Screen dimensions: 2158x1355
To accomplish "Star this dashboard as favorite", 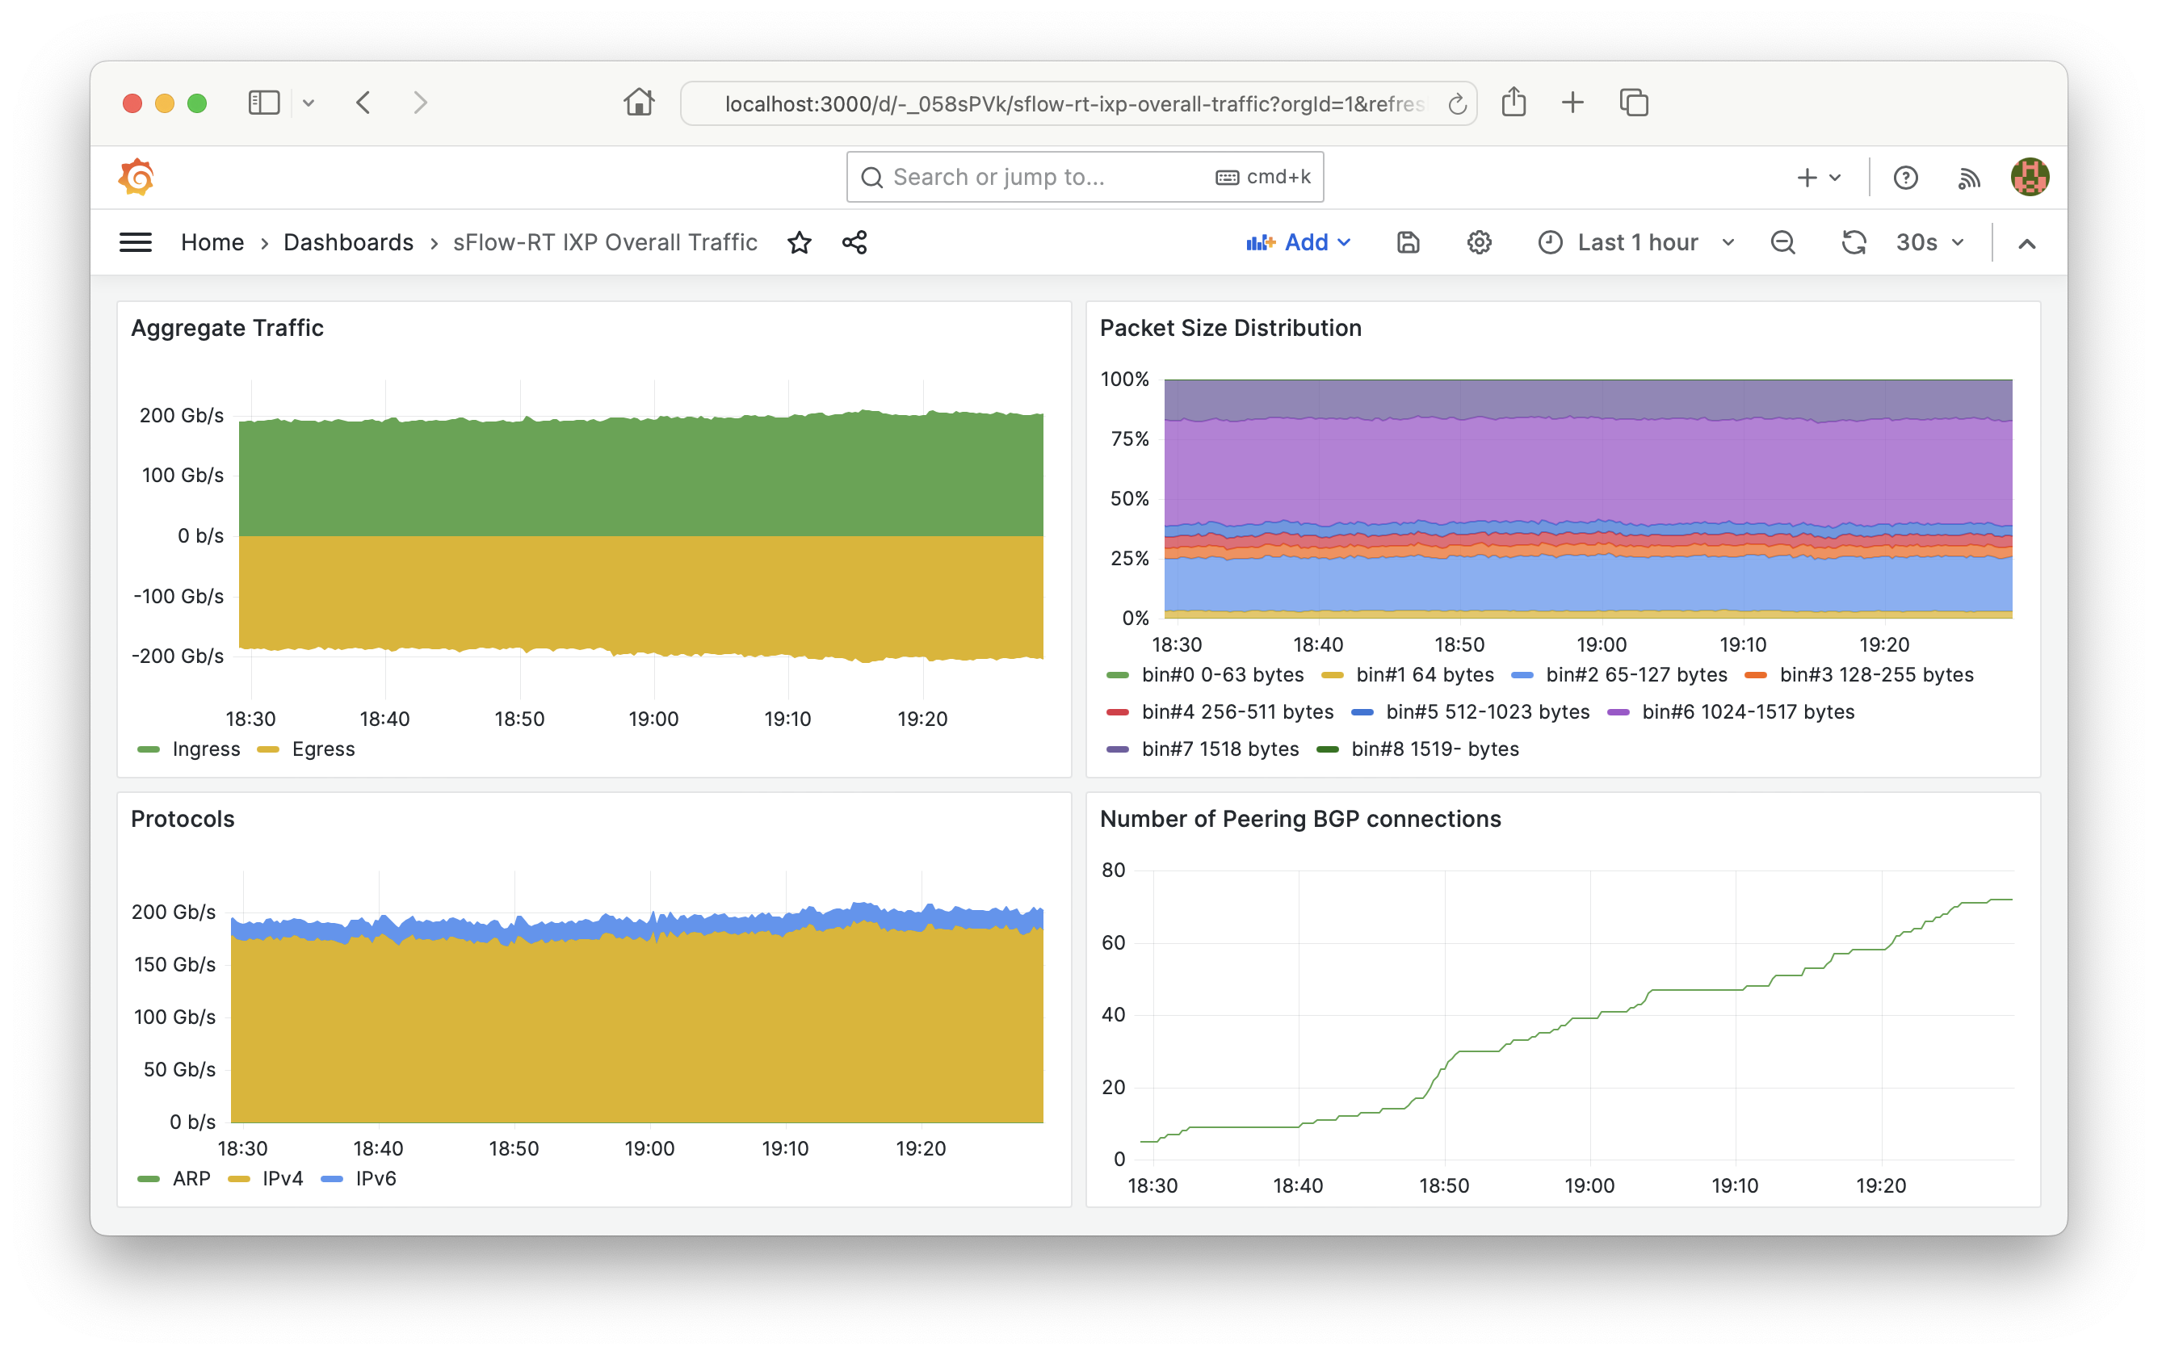I will (800, 243).
